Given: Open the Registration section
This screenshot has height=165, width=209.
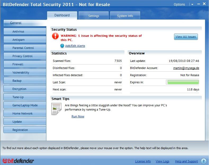Looking at the screenshot, I should tap(25, 130).
